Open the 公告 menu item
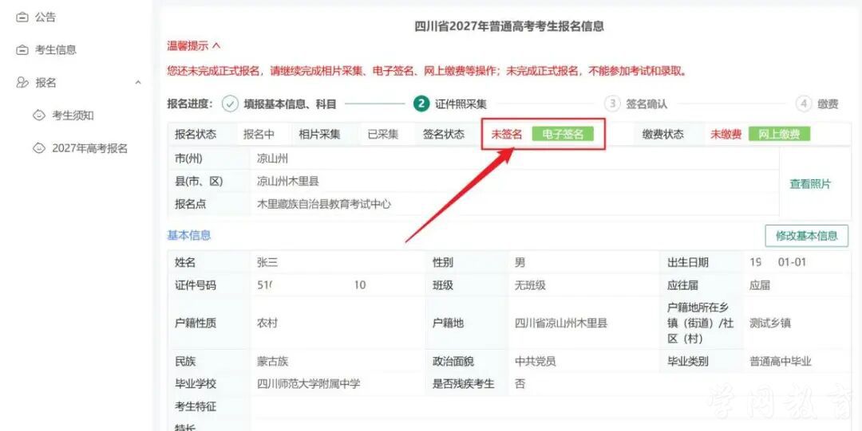Image resolution: width=862 pixels, height=431 pixels. coord(45,18)
